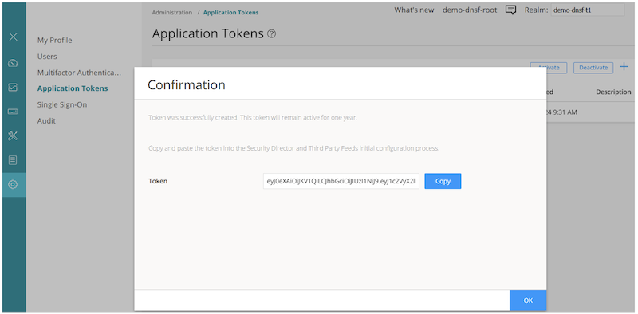Close the sidebar with the X icon
The height and width of the screenshot is (314, 638).
13,37
